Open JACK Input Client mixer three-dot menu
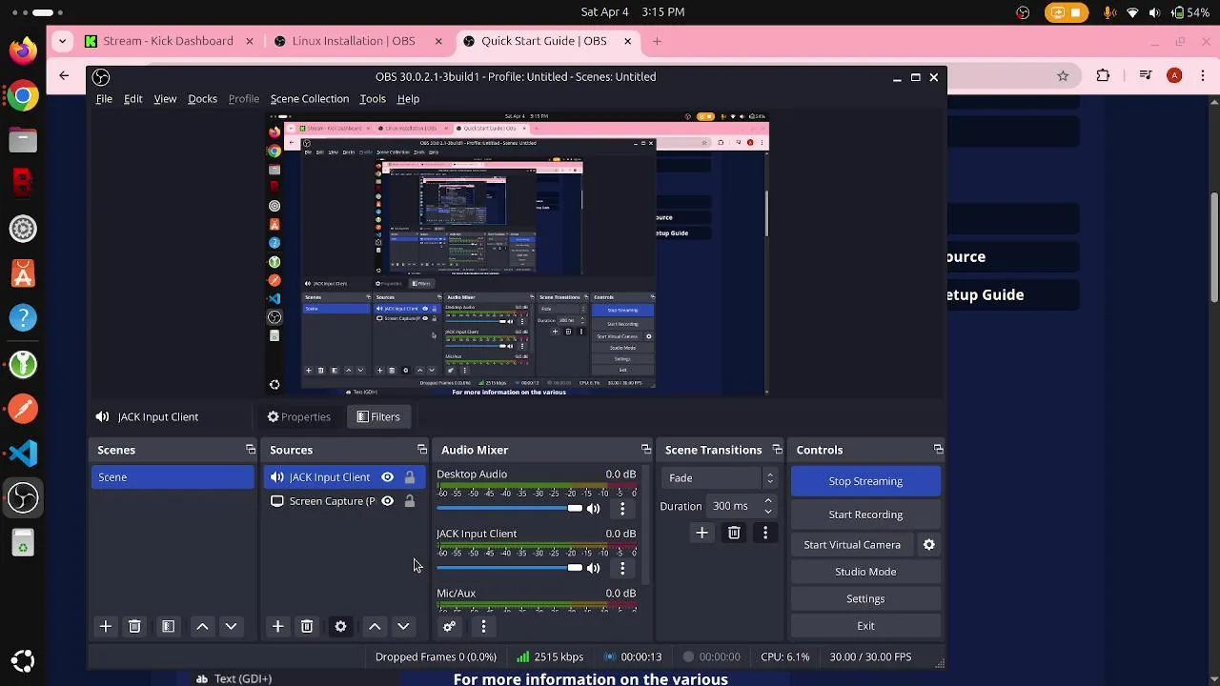 (622, 568)
